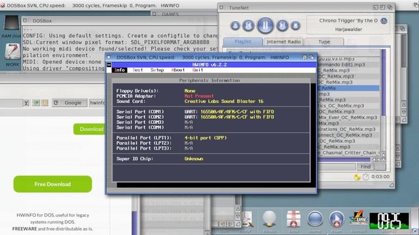
Task: Click the playlist horizontal scrollbar in TuneNet
Action: (343, 159)
